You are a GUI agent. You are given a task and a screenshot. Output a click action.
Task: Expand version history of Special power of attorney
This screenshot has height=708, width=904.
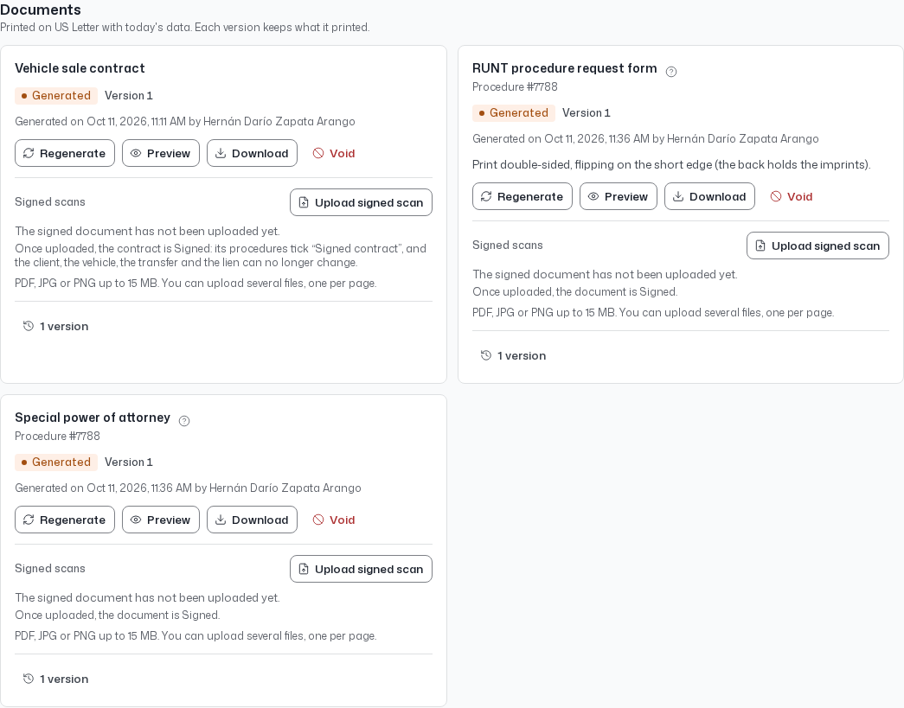55,679
